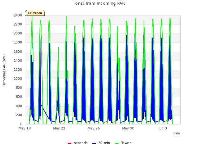199x149 pixels.
Task: Click the 2000 y-axis tick label
Action: [18, 34]
